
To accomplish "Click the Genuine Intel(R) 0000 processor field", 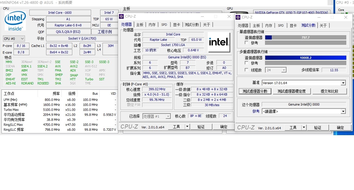I will coord(304,104).
